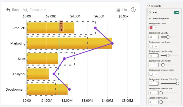Click the Label Border Radius slider handle
This screenshot has width=183, height=107.
[161, 102]
